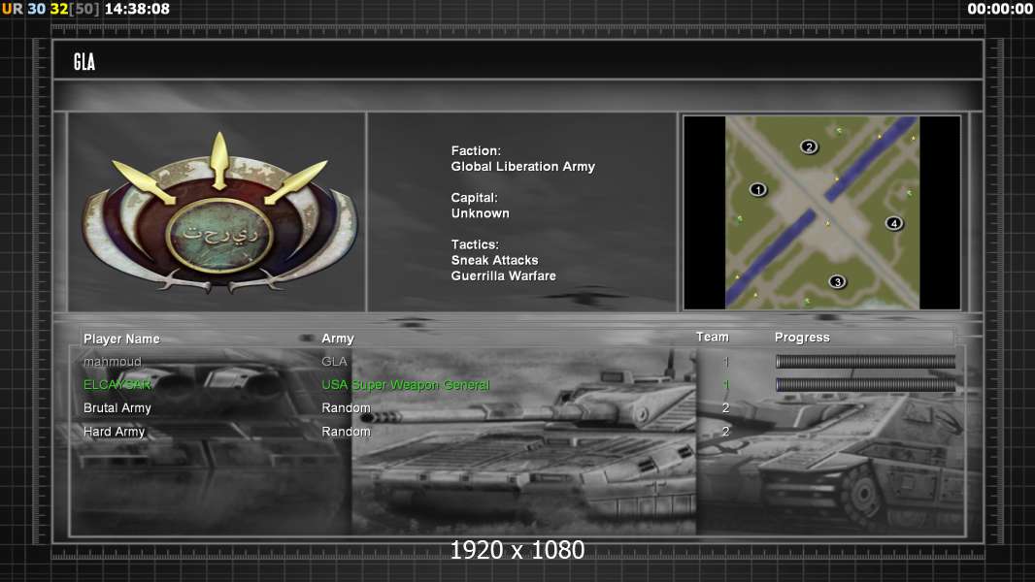Click the 00:00:00 timer at top right
The image size is (1035, 582).
click(x=999, y=9)
